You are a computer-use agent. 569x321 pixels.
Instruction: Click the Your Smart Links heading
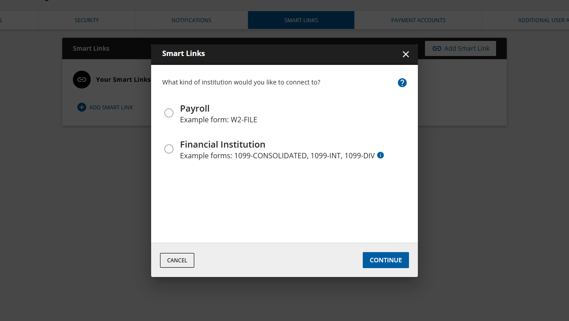(x=123, y=80)
